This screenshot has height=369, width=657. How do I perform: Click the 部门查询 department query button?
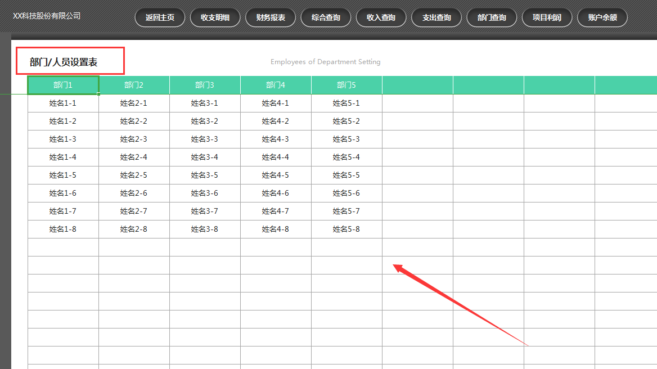492,17
